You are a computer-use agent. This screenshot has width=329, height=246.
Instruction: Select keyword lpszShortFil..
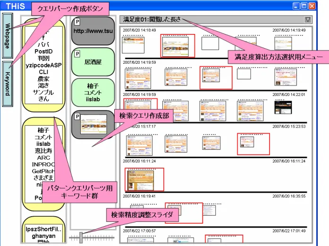tap(43, 229)
